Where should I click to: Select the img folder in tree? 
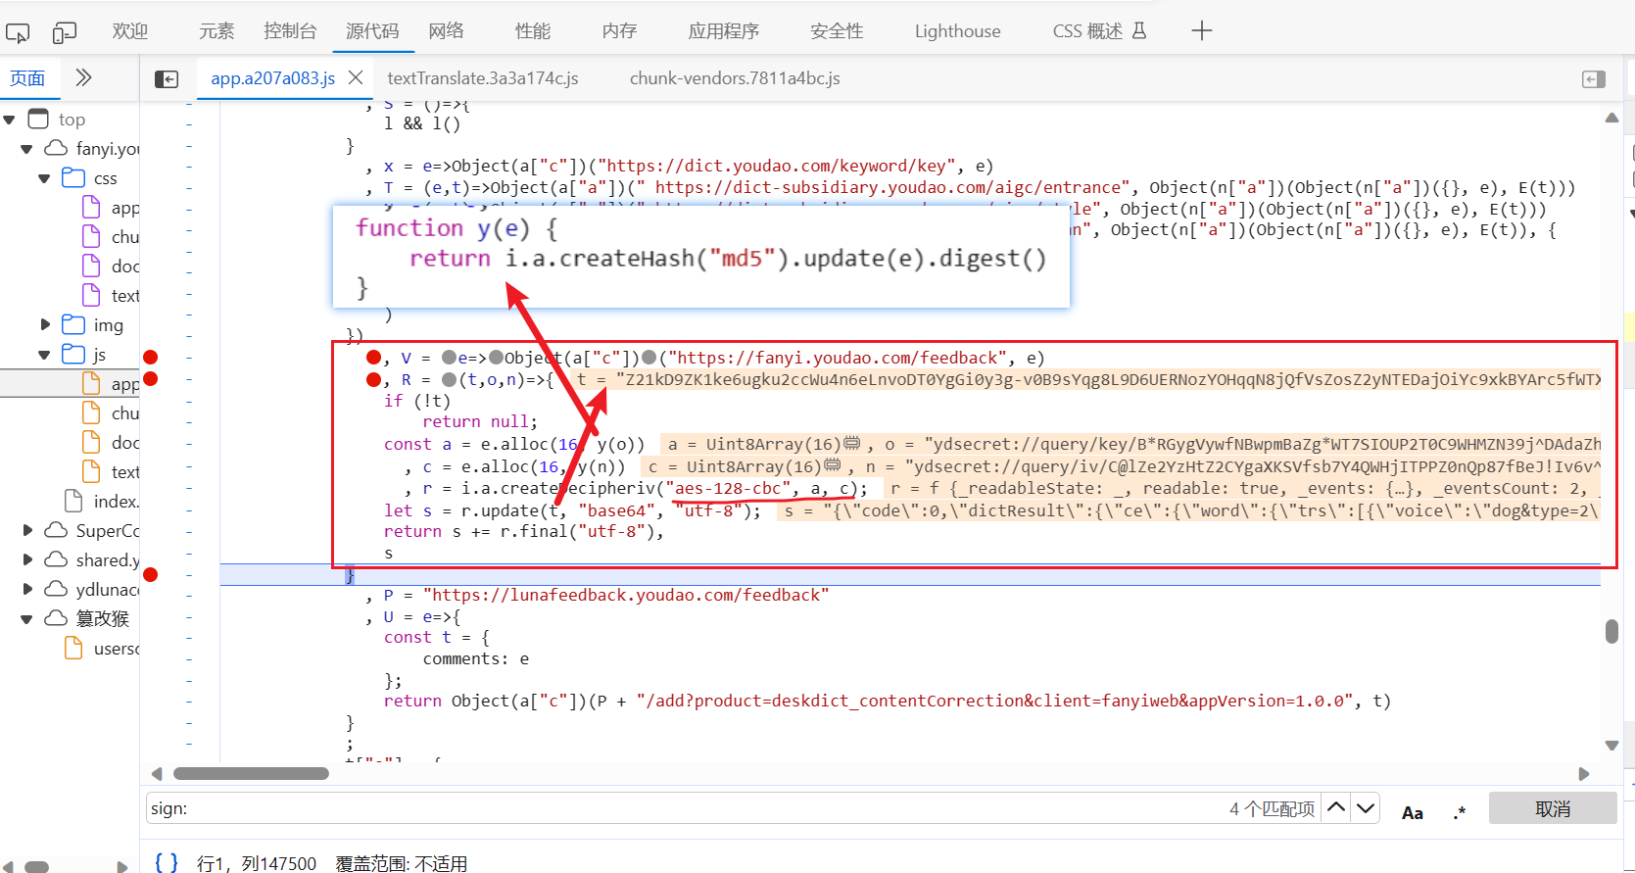(92, 324)
